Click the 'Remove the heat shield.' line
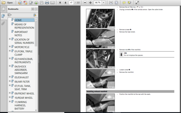This screenshot has width=181, height=113. point(127,32)
